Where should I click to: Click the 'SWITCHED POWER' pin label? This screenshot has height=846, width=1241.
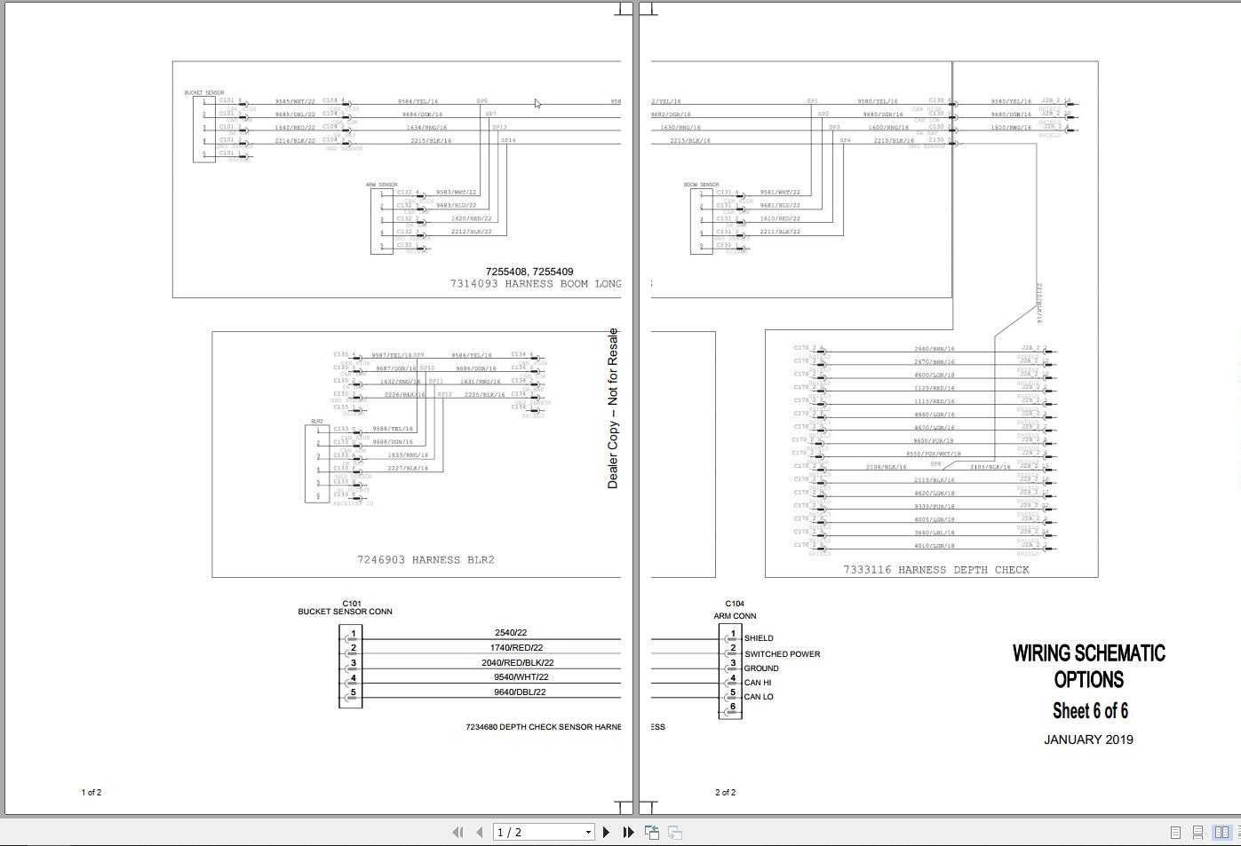tap(782, 654)
